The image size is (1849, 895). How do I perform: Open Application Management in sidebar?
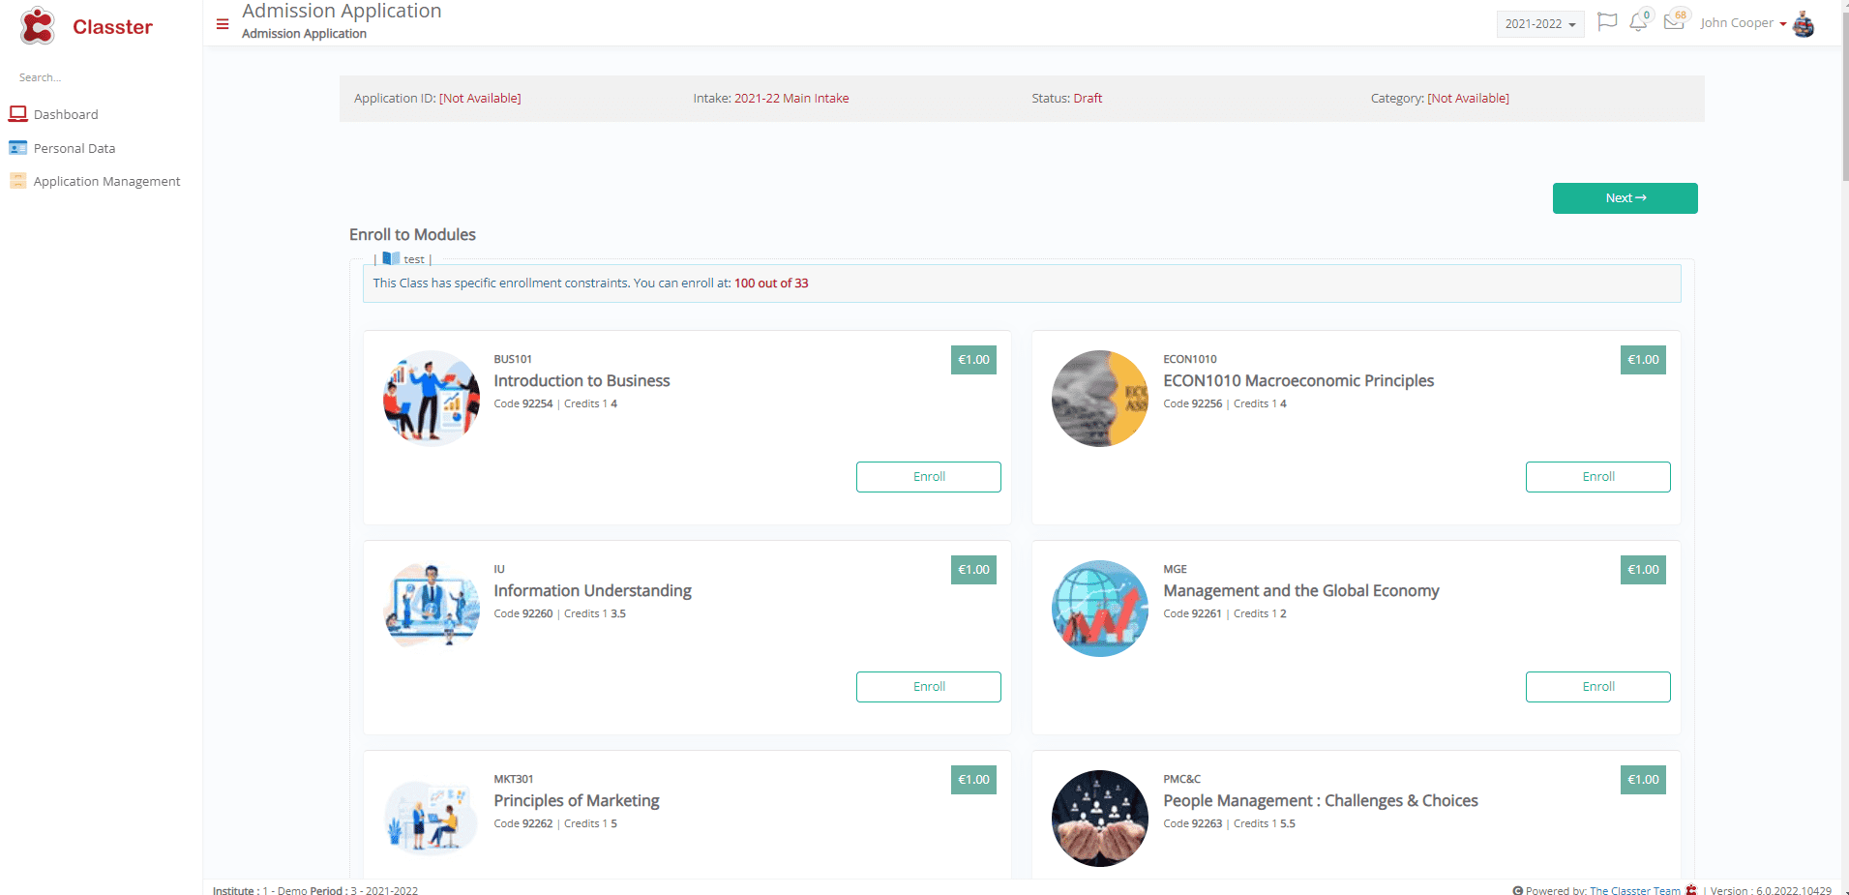(106, 181)
